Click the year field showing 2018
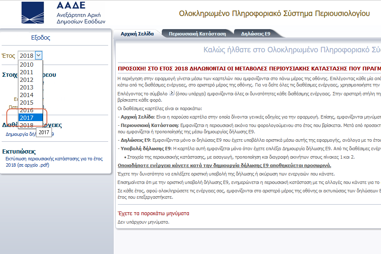This screenshot has width=381, height=254. [27, 55]
